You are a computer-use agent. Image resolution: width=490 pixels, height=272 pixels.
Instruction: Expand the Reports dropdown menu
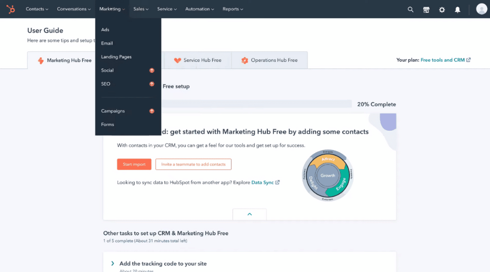[x=233, y=9]
